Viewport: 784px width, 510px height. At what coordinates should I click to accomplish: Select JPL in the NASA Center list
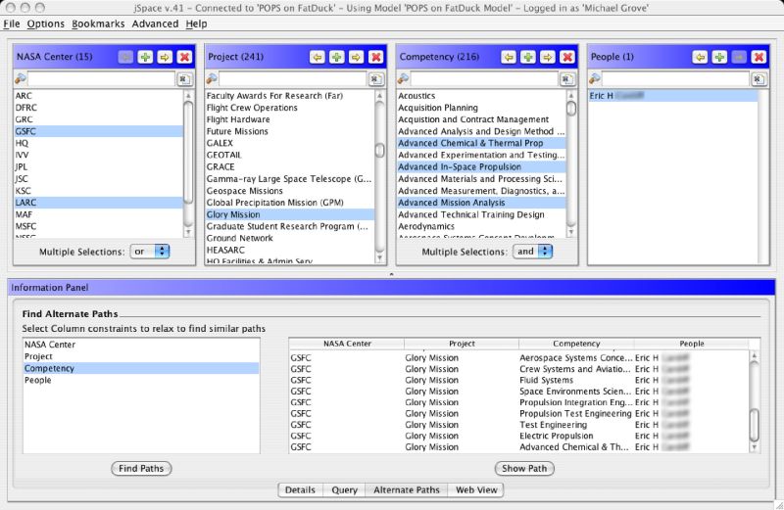point(22,166)
